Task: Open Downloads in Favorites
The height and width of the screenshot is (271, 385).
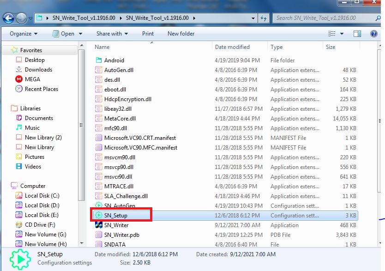Action: coord(39,69)
